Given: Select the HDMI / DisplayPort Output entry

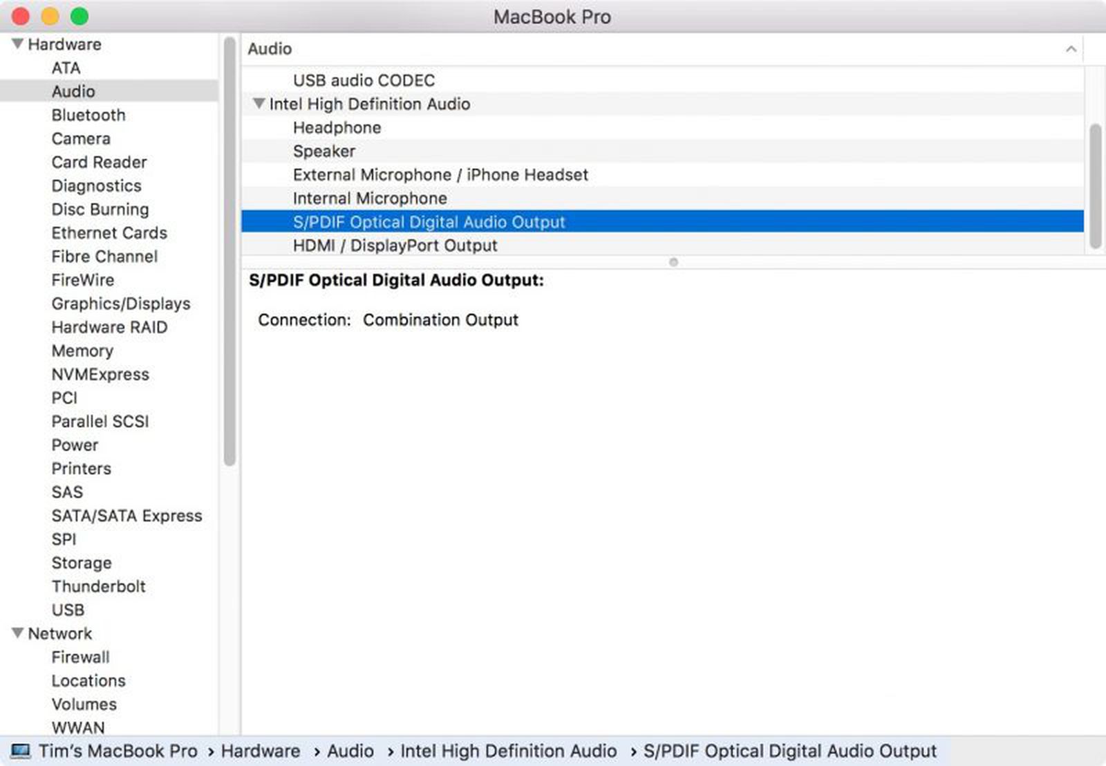Looking at the screenshot, I should coord(395,245).
